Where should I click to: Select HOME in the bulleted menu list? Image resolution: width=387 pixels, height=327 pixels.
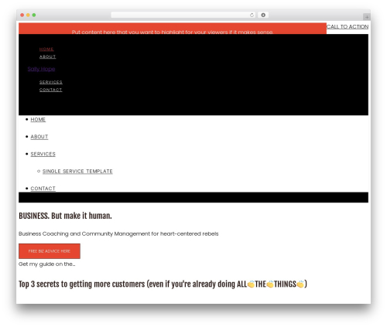(38, 119)
